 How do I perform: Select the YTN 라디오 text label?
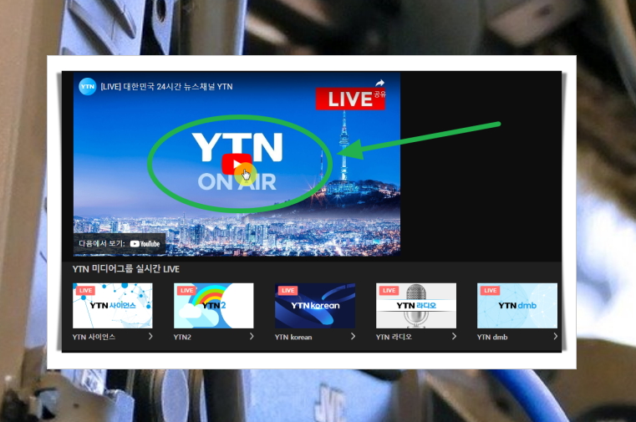[394, 337]
